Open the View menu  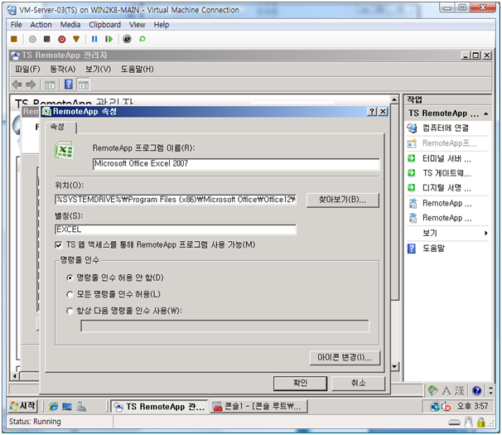137,25
